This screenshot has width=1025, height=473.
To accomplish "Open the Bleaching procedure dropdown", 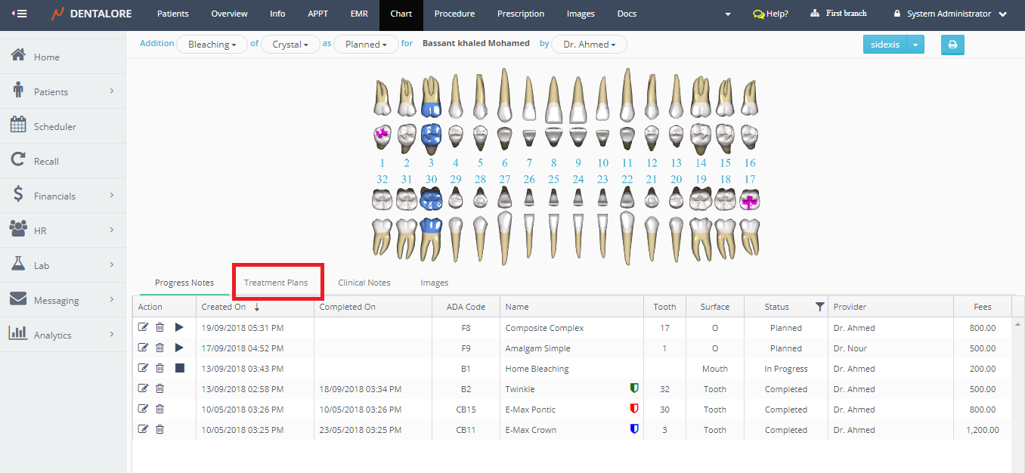I will click(x=212, y=45).
